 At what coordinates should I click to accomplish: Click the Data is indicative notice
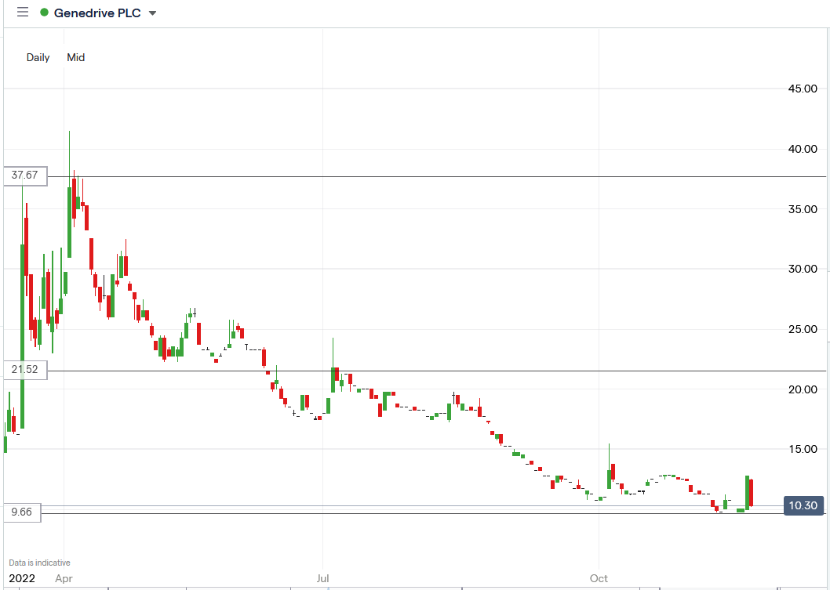tap(40, 563)
